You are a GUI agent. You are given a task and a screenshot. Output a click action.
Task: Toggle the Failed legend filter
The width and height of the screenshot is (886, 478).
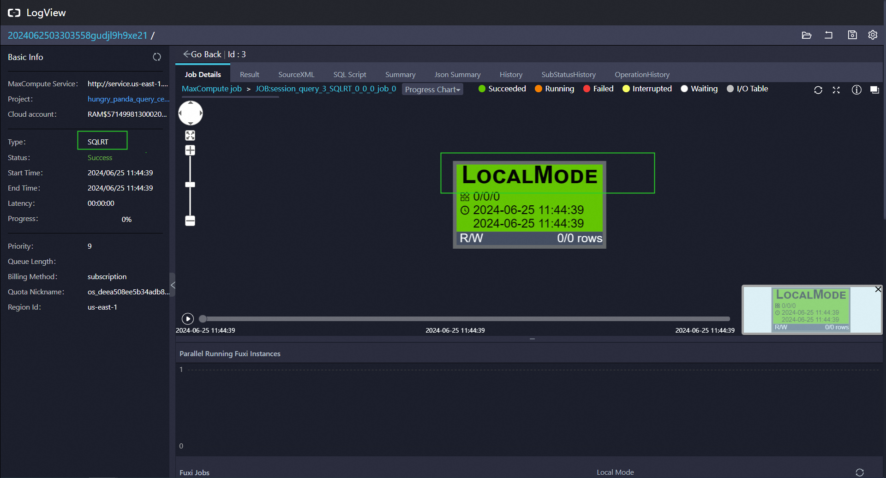coord(599,89)
